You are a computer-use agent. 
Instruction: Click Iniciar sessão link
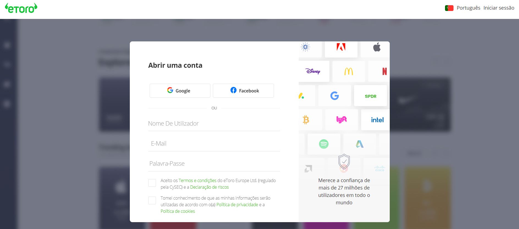pos(499,8)
